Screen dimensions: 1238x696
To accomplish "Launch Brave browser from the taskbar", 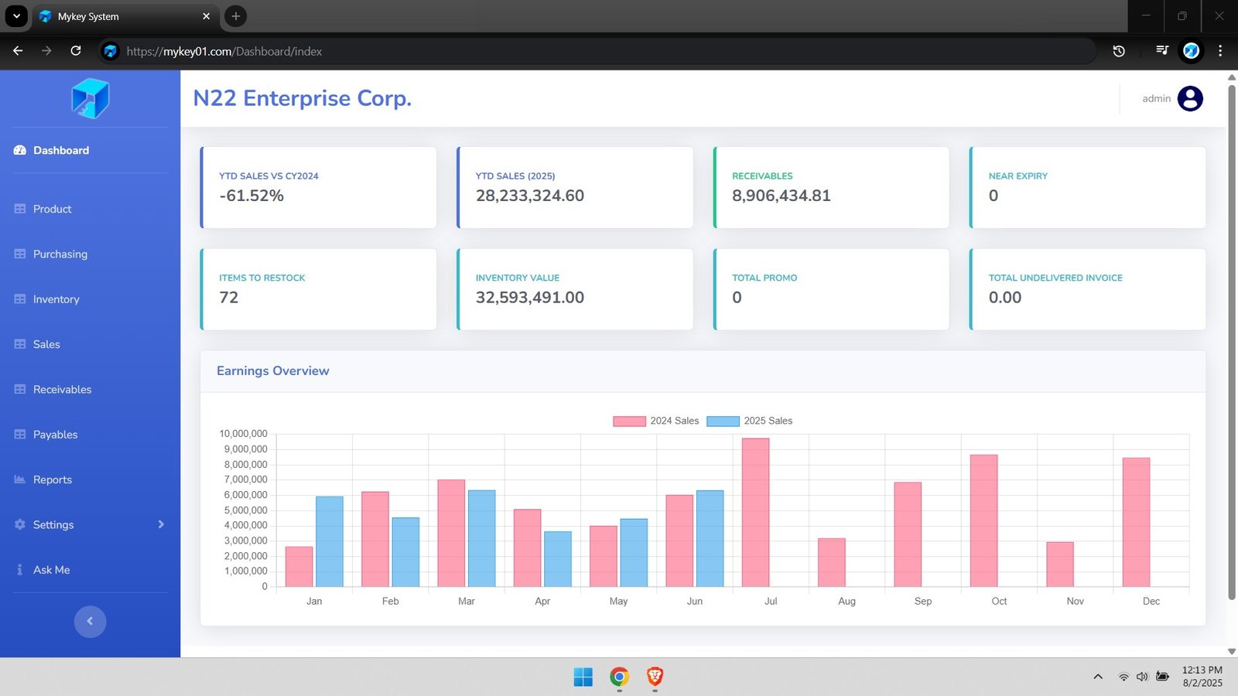I will point(655,677).
